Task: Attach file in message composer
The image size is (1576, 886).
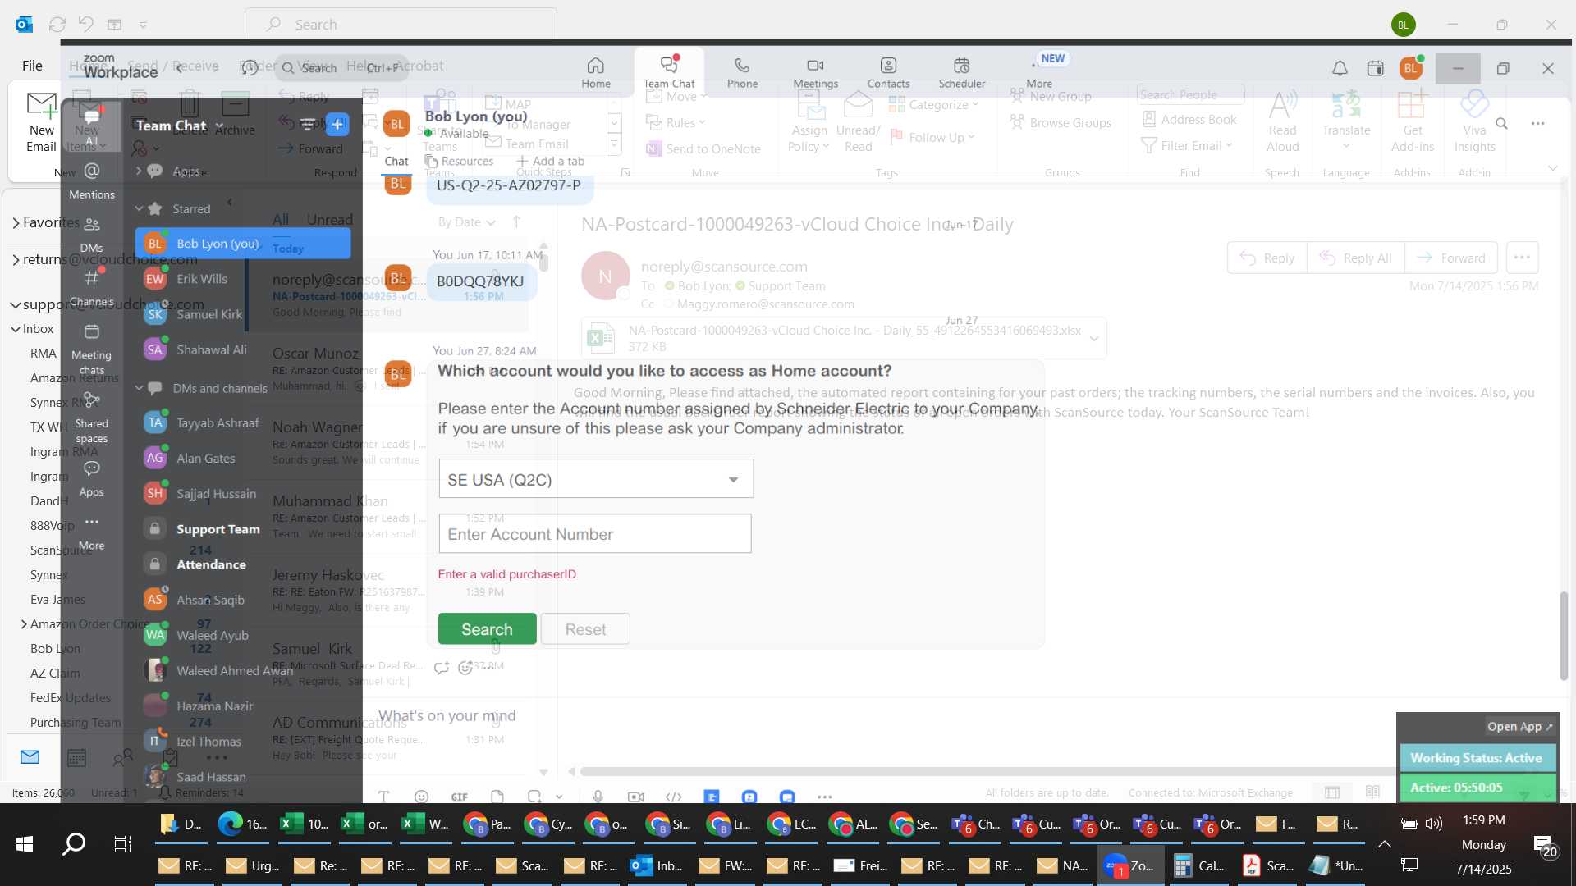Action: click(x=497, y=796)
